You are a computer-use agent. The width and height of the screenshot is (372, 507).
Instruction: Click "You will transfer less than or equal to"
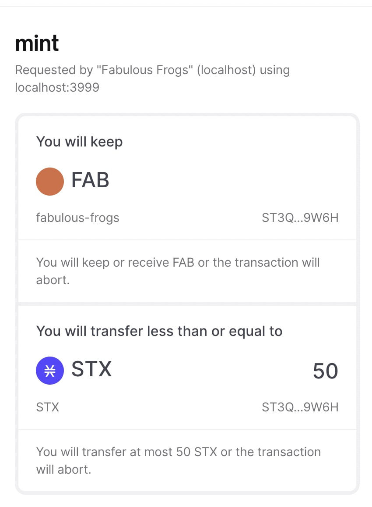pos(159,331)
